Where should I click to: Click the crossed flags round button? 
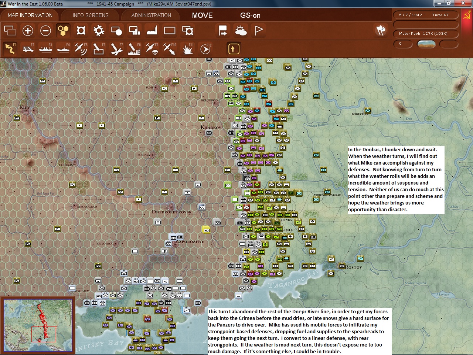click(x=381, y=30)
